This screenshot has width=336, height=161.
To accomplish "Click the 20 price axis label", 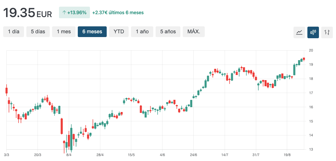I will pyautogui.click(x=311, y=50).
